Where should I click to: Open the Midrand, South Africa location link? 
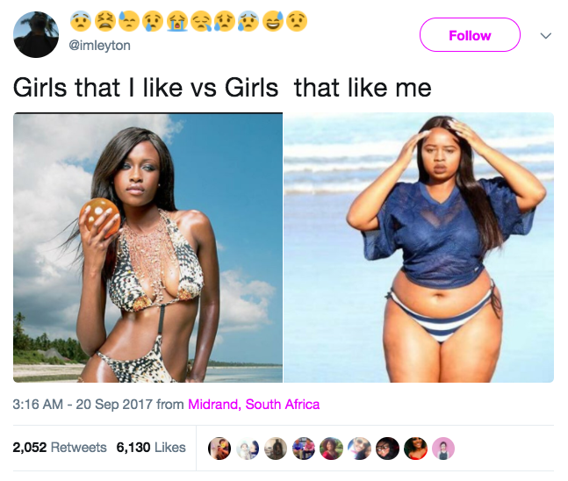point(254,405)
